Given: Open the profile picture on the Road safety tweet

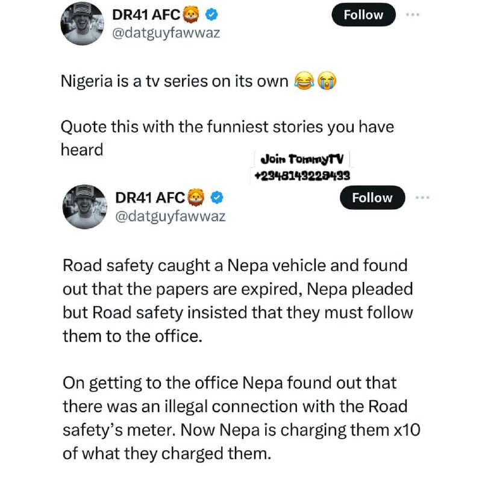Looking at the screenshot, I should pos(85,207).
